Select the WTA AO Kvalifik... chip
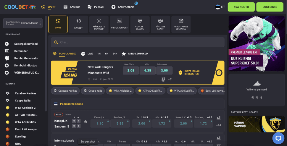Screen dimensions: 287x146 (x=182, y=91)
